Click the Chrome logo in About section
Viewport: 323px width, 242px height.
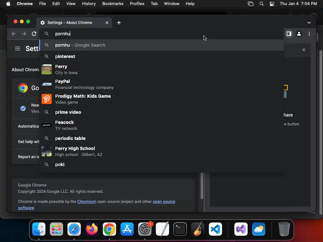click(x=23, y=88)
